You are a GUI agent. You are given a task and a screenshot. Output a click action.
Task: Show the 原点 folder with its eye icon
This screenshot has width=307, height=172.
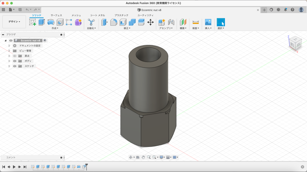pos(15,56)
